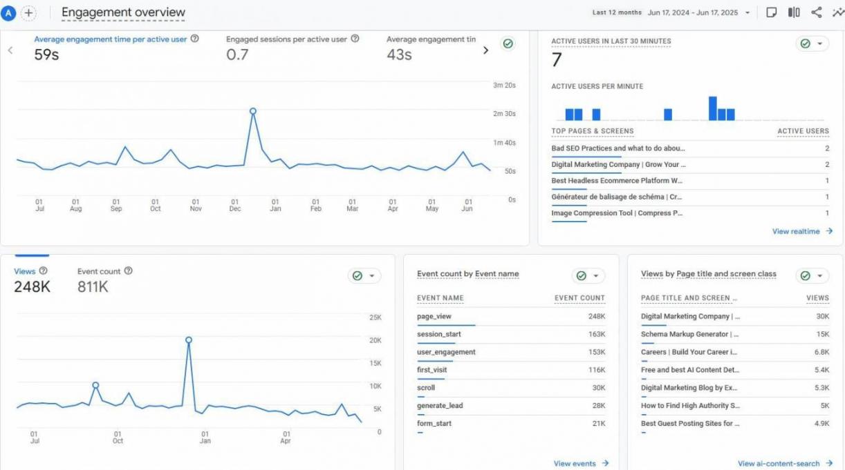Open the date range dropdown
The height and width of the screenshot is (470, 845).
click(x=748, y=13)
